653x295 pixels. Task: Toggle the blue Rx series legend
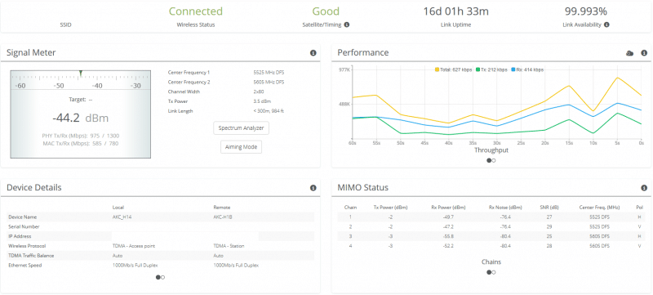point(527,69)
